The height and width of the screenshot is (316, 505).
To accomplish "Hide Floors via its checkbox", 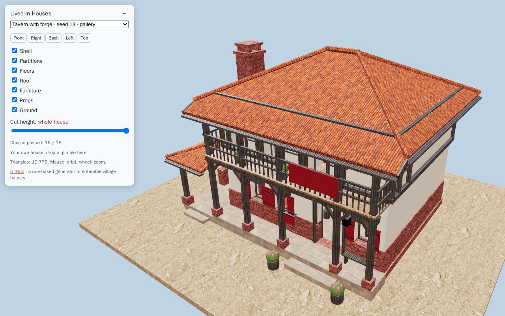I will click(14, 70).
